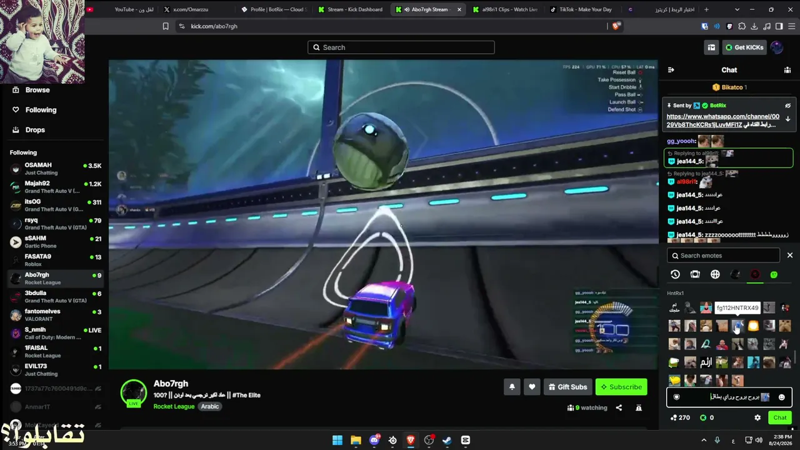Close the emote picker panel
The image size is (800, 450).
click(789, 256)
